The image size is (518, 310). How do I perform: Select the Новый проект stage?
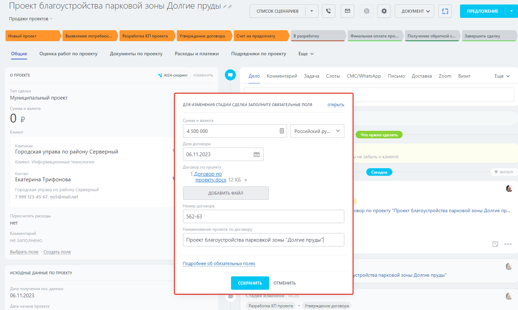click(33, 36)
